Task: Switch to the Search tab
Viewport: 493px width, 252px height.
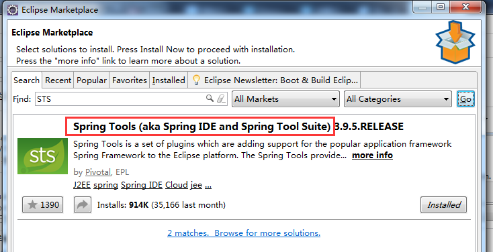Action: 26,80
